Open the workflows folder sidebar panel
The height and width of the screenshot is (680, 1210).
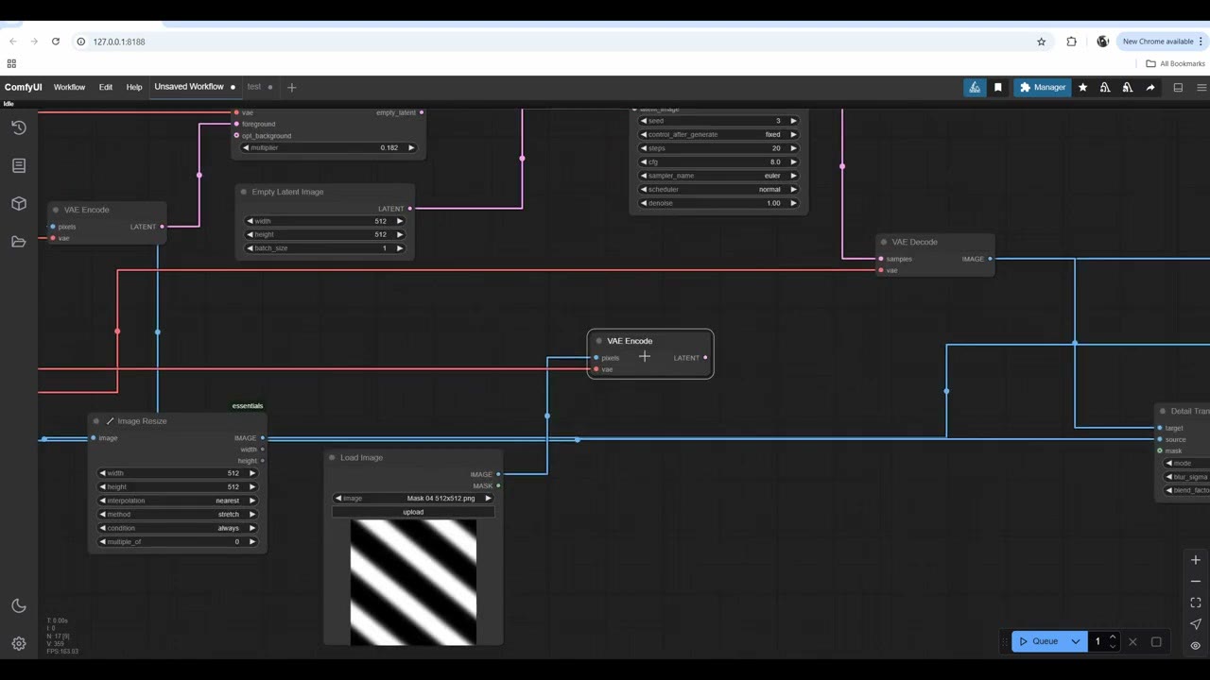click(19, 241)
